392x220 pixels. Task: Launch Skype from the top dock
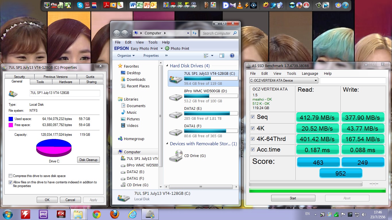(x=80, y=5)
